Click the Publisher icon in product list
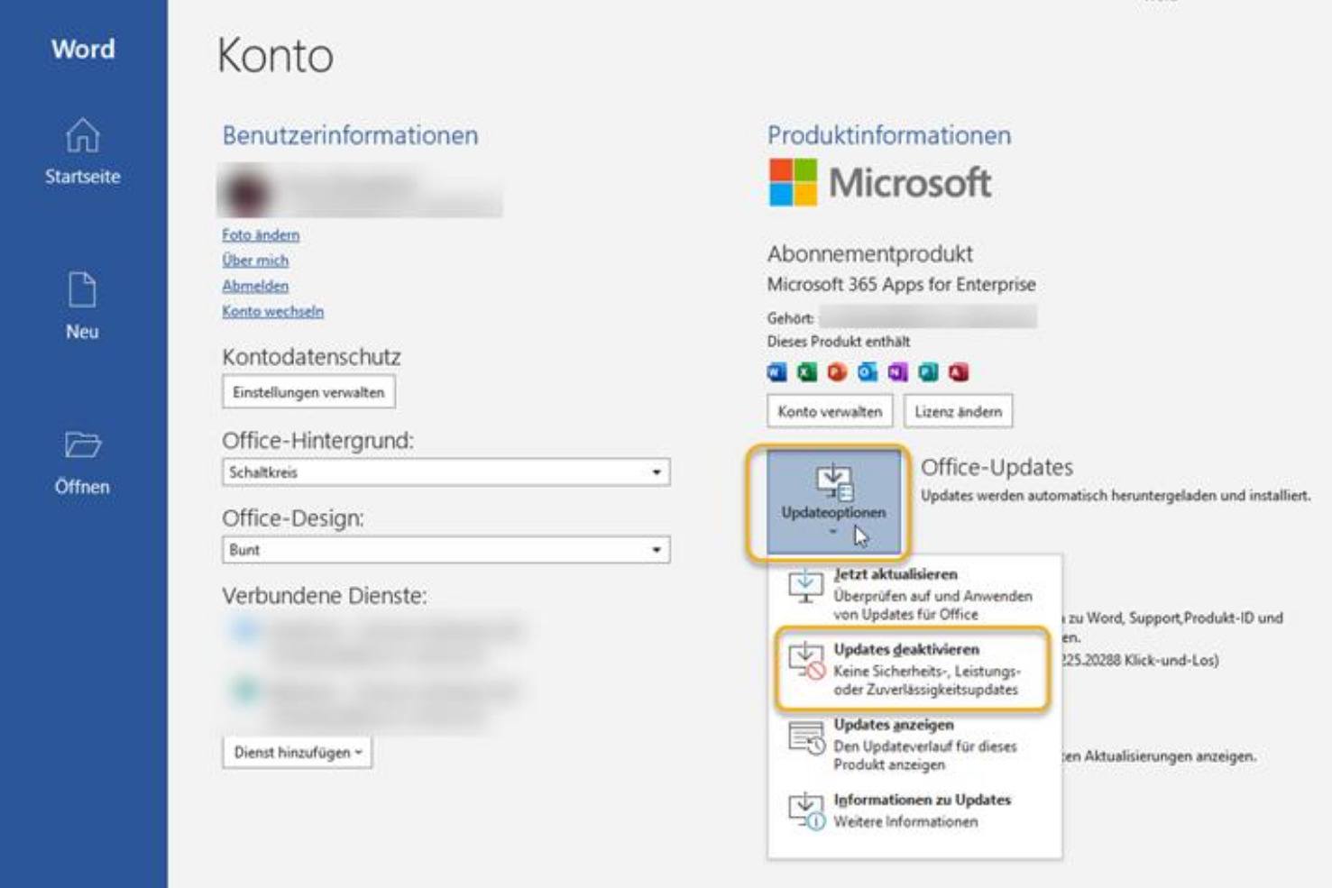The width and height of the screenshot is (1332, 888). coord(928,372)
